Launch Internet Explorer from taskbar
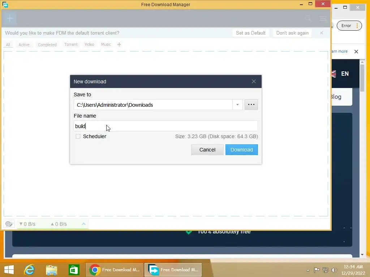Image resolution: width=370 pixels, height=277 pixels. [30, 270]
